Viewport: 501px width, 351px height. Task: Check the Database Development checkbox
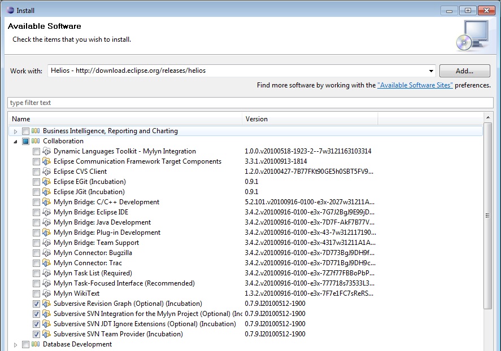click(25, 345)
